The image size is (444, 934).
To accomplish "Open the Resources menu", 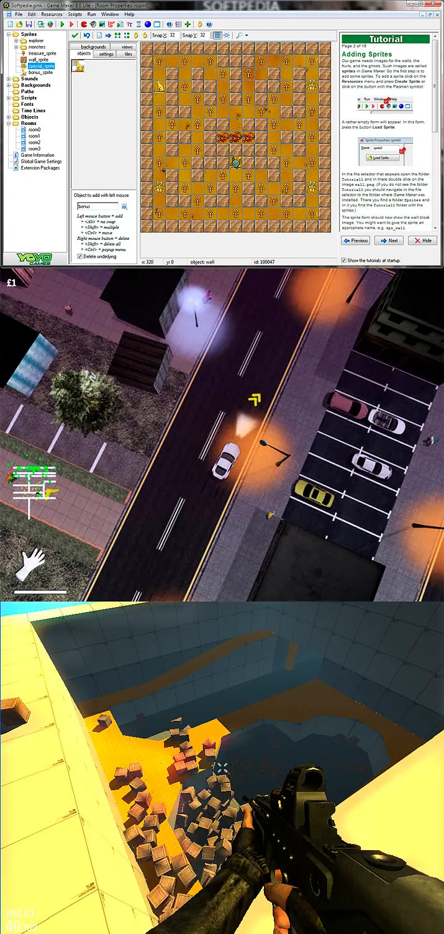I will tap(52, 14).
